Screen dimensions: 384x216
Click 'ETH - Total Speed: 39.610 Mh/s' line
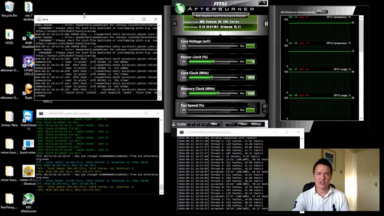92,162
